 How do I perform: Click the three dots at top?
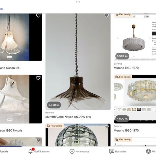point(78,2)
